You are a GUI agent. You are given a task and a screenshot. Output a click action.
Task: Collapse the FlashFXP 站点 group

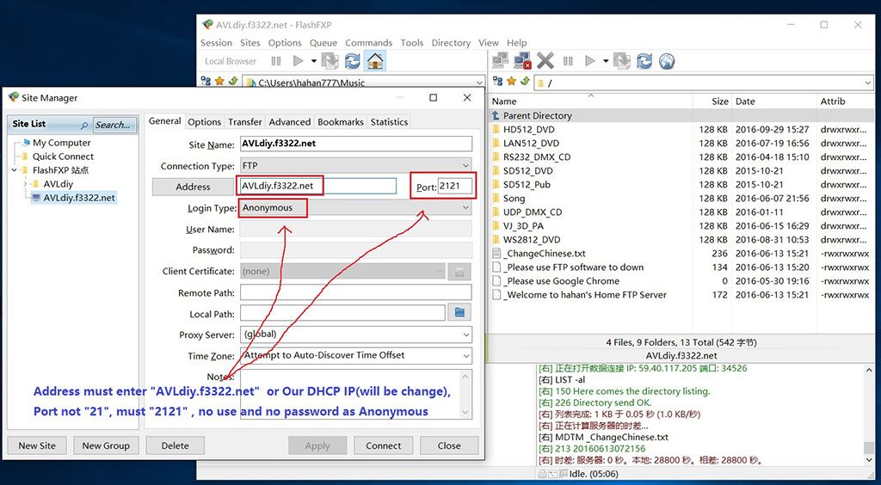click(x=14, y=170)
